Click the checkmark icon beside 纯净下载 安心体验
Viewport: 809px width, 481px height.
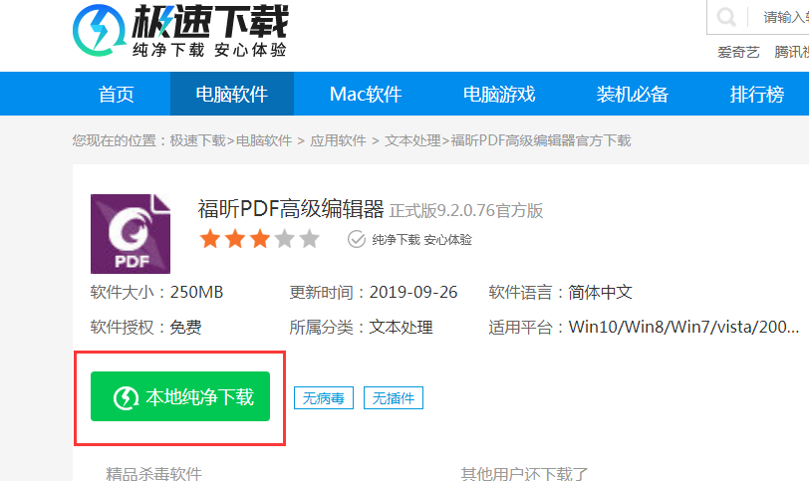coord(356,239)
